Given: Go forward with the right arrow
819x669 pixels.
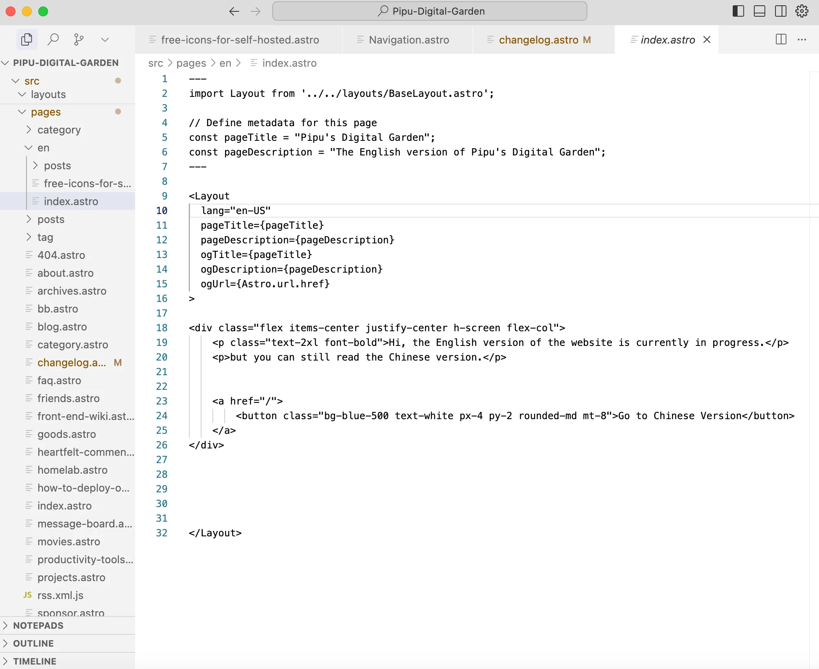Looking at the screenshot, I should pyautogui.click(x=255, y=11).
